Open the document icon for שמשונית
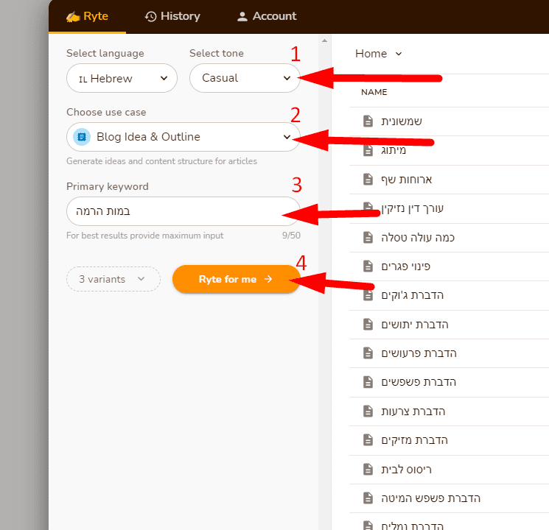 [x=368, y=121]
